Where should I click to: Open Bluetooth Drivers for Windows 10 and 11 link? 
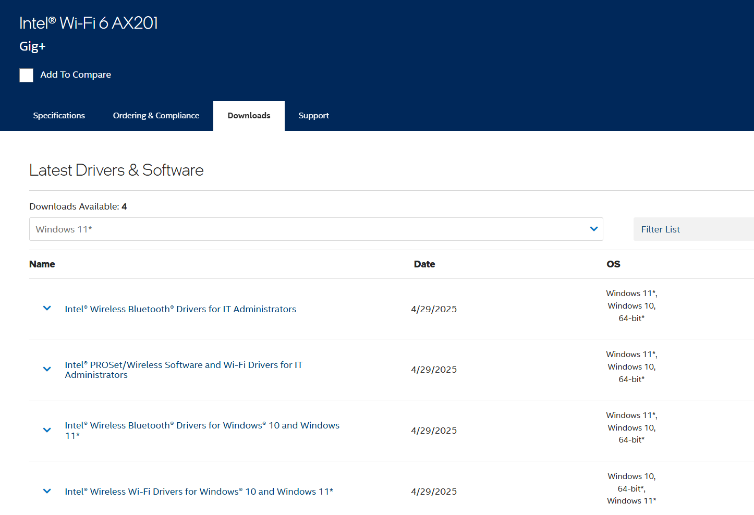202,431
